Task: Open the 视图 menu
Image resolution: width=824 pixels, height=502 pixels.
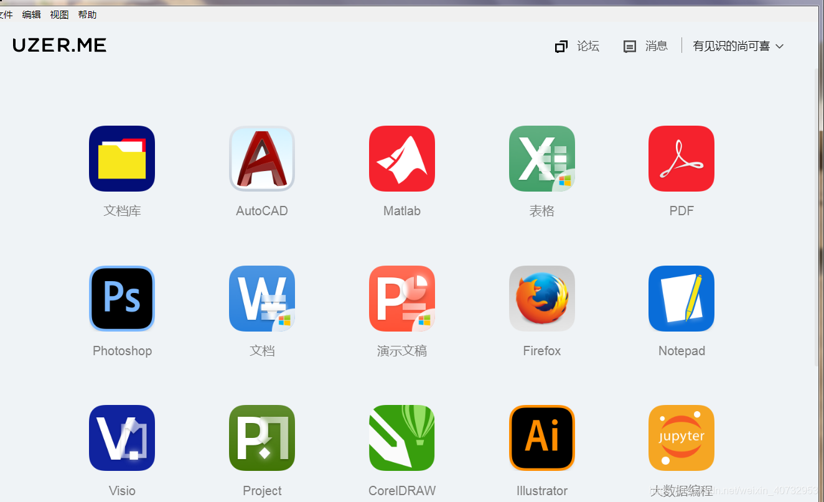Action: (59, 14)
